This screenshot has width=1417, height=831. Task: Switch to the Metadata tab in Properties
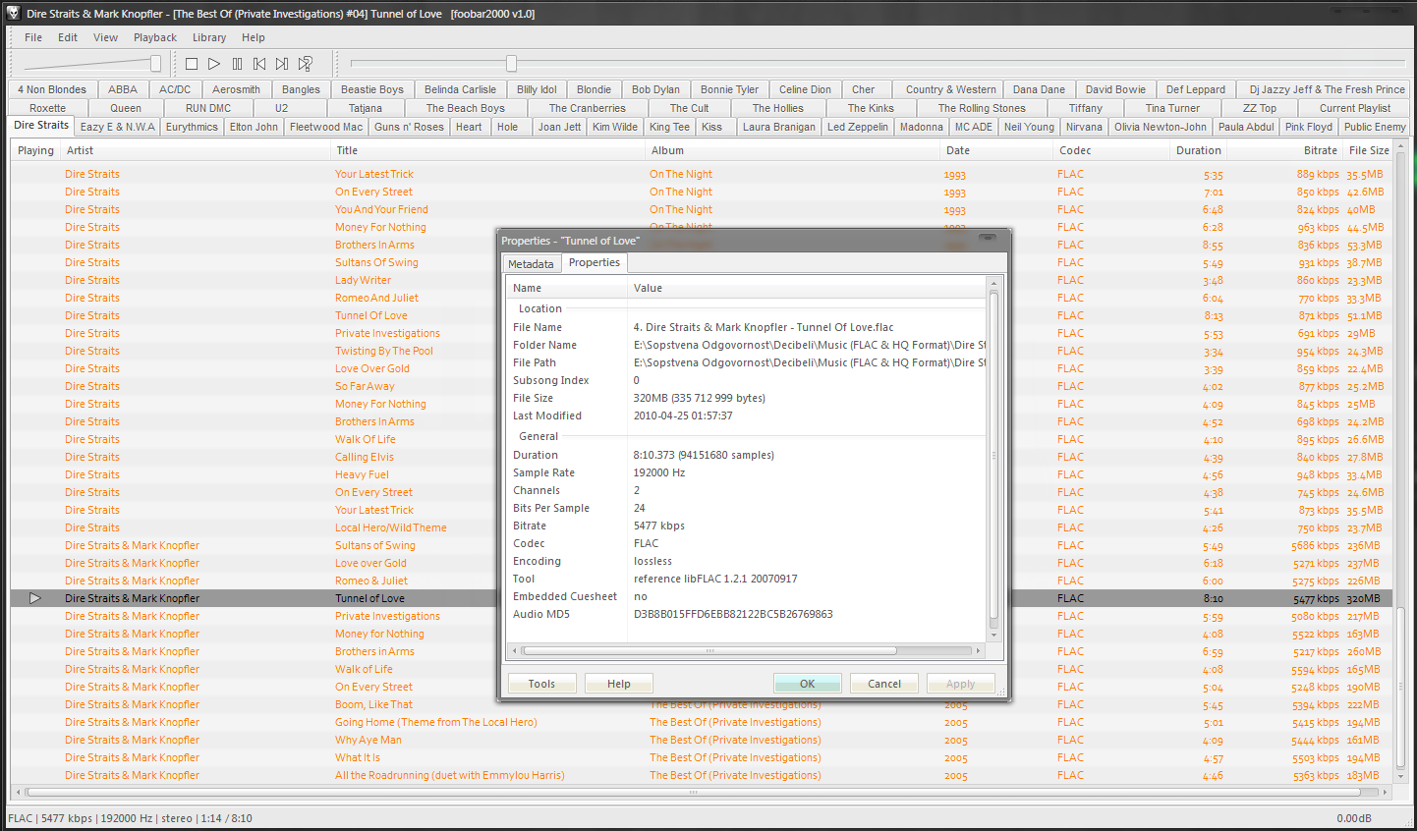click(531, 264)
